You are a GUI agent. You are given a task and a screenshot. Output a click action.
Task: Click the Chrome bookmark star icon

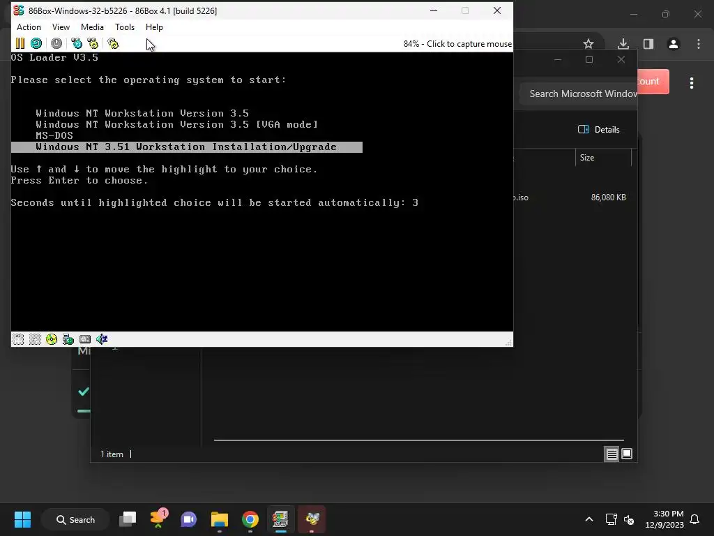588,44
